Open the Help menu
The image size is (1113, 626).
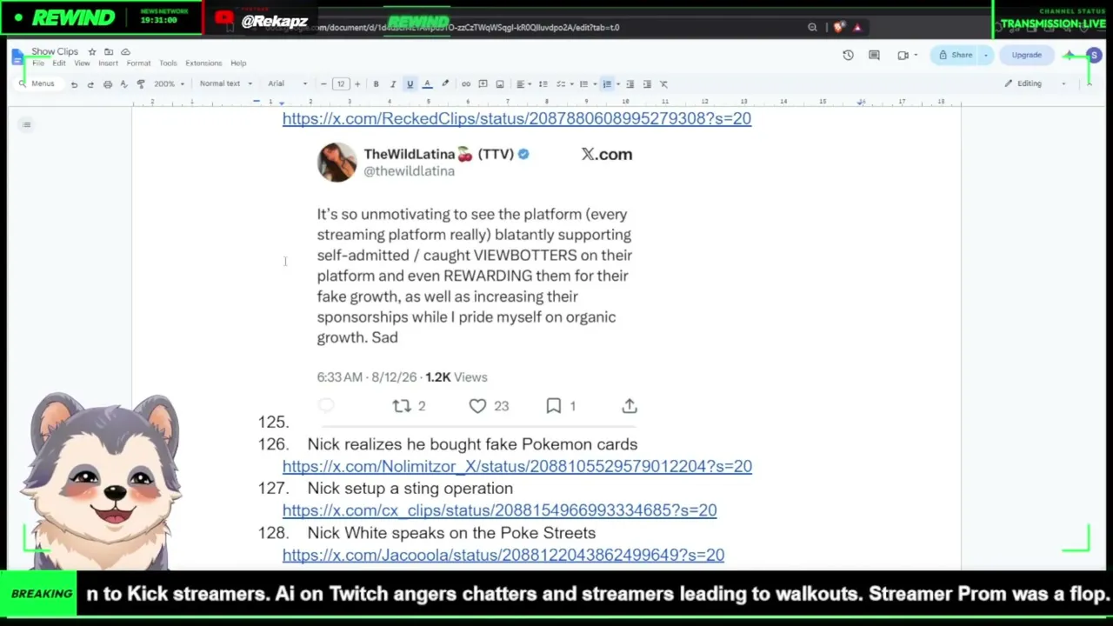coord(238,63)
